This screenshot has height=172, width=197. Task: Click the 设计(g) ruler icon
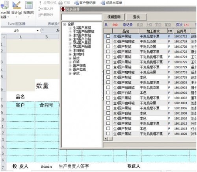tap(17, 5)
